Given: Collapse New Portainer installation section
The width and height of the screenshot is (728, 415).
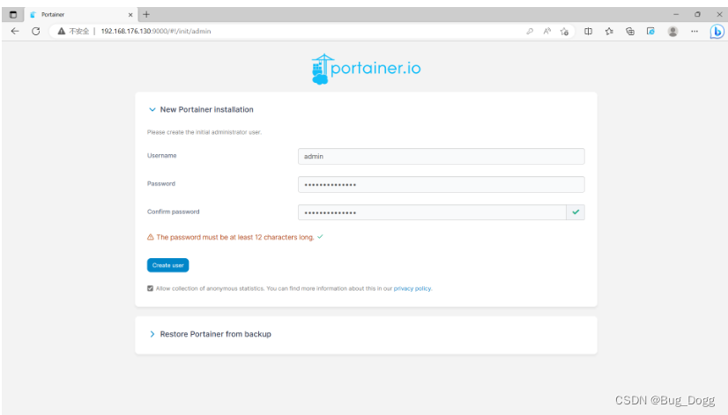Looking at the screenshot, I should click(152, 109).
